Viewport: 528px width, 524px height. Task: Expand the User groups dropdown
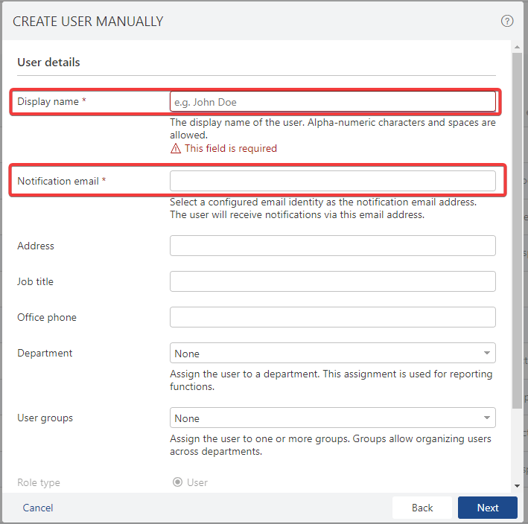click(332, 418)
